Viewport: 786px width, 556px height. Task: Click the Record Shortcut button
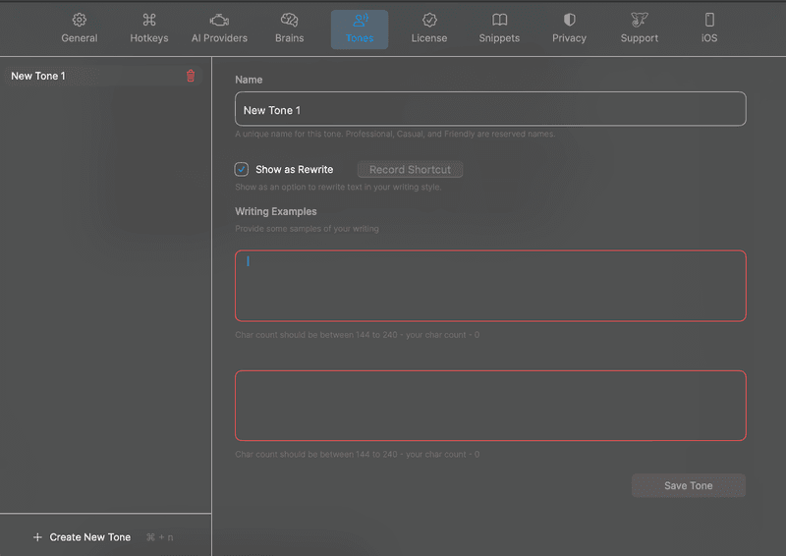[x=410, y=170]
